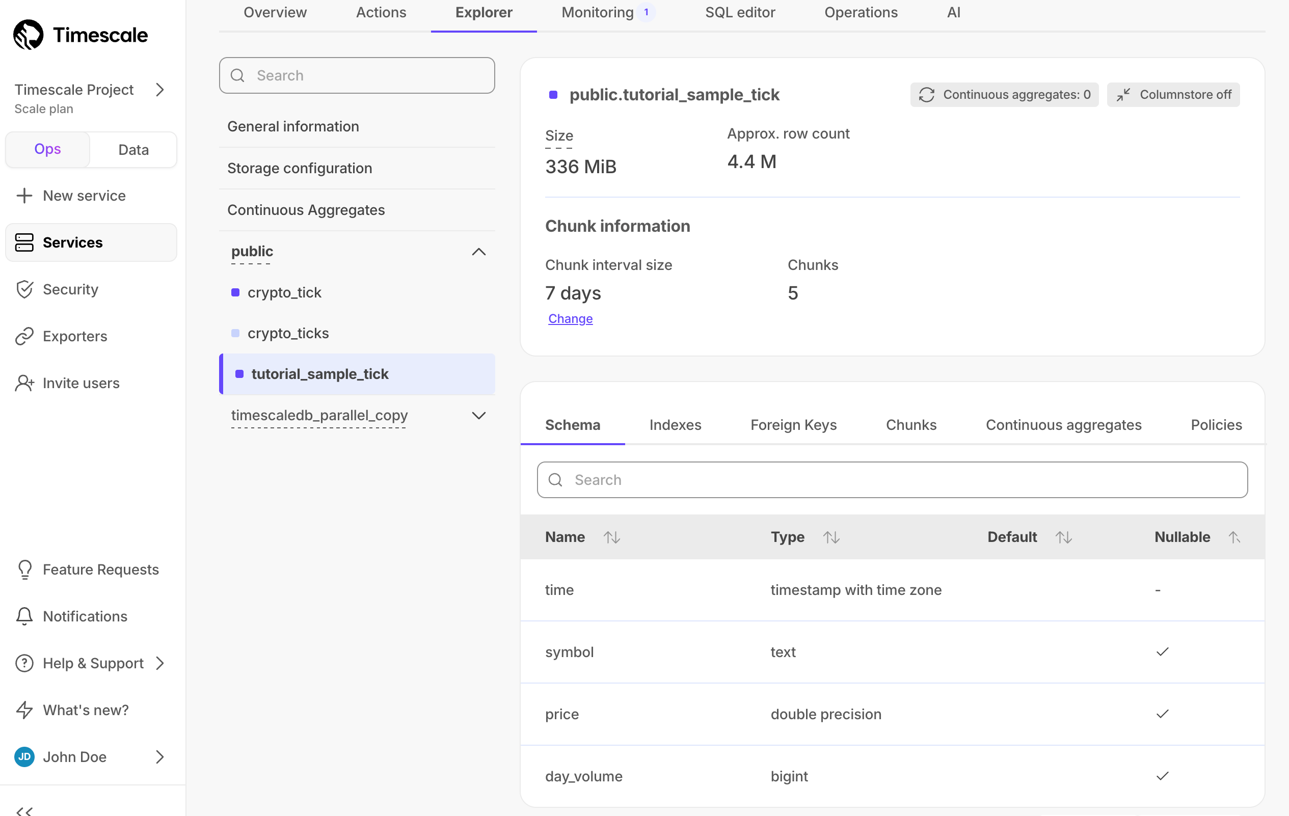The height and width of the screenshot is (816, 1289).
Task: Select crypto_tick table
Action: [x=357, y=292]
